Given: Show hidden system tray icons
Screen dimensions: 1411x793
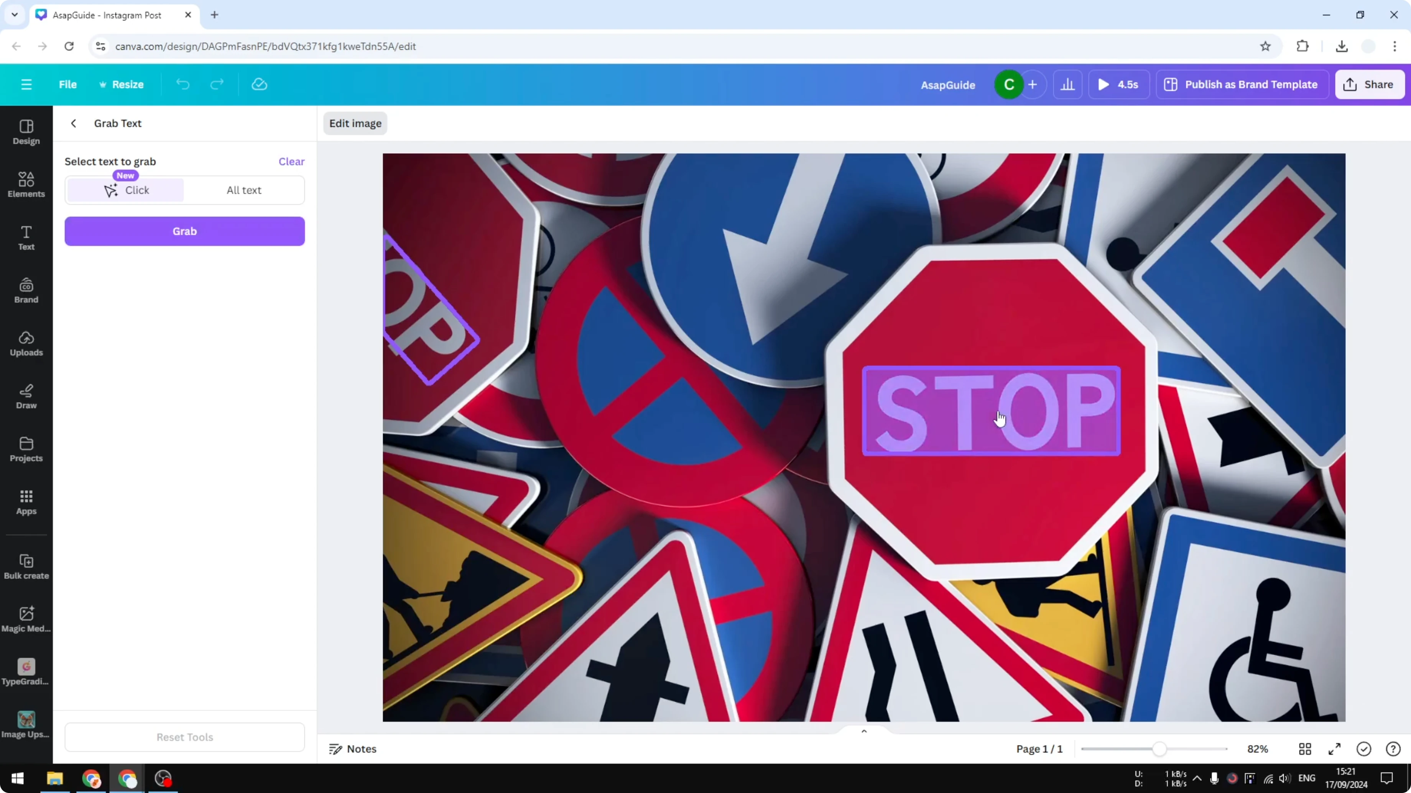Looking at the screenshot, I should 1197,778.
